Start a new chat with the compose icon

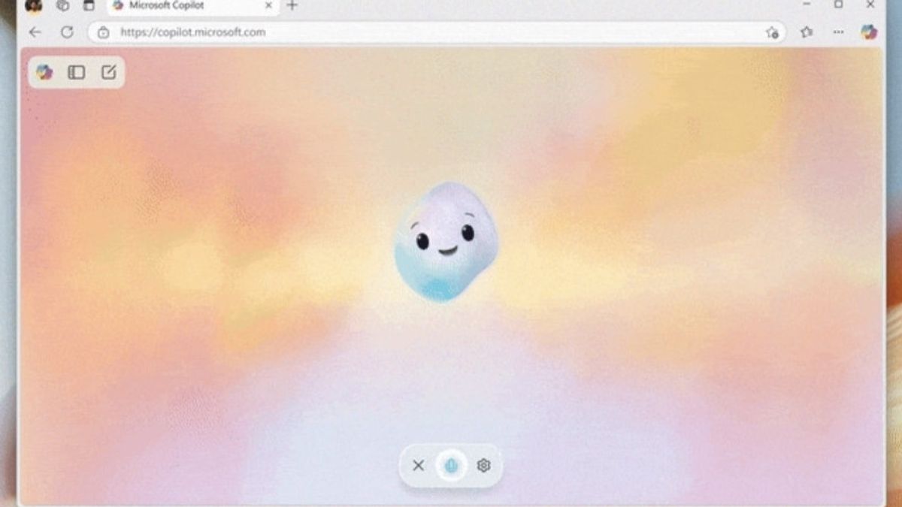pyautogui.click(x=108, y=72)
